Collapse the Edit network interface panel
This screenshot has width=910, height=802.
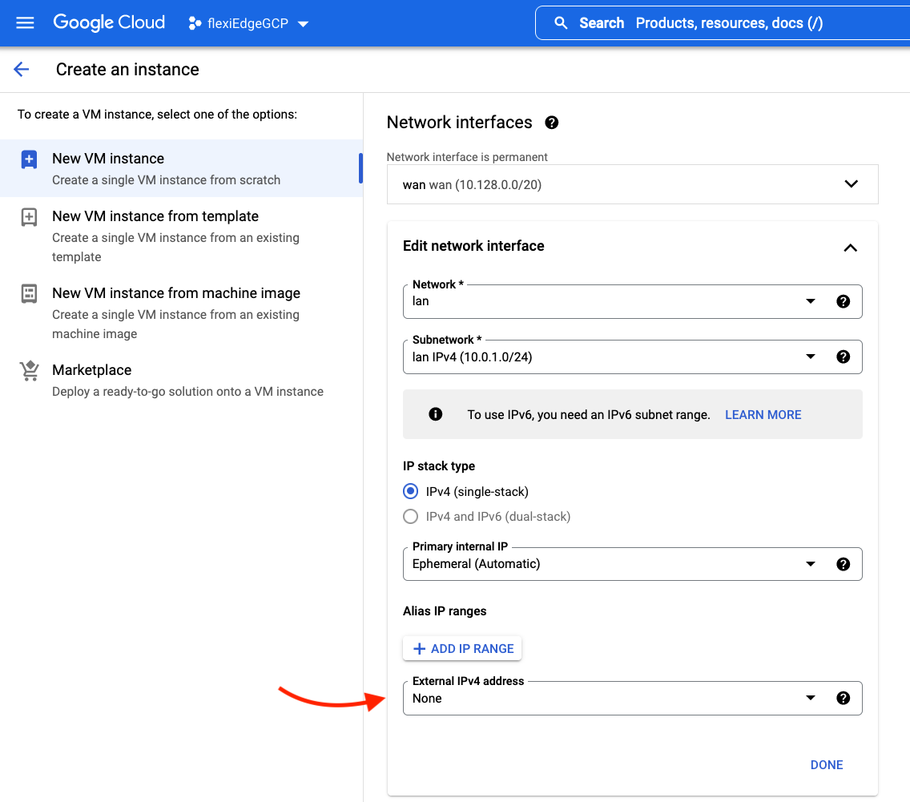pyautogui.click(x=850, y=248)
